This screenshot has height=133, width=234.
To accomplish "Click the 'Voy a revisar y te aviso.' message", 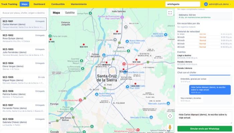I will (x=191, y=99).
